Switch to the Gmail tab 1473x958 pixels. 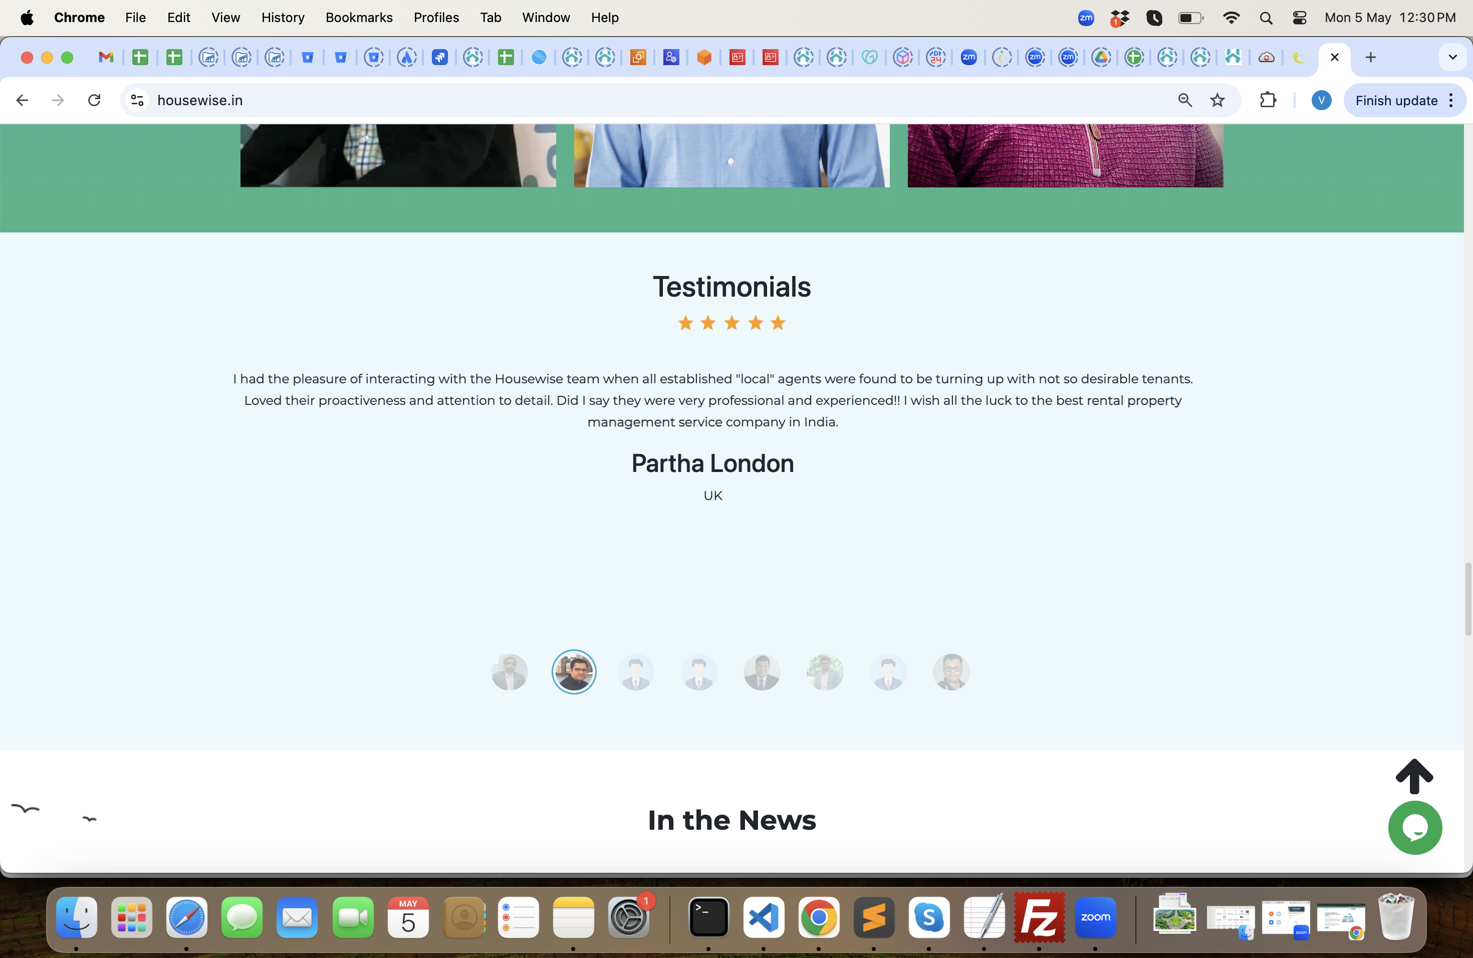coord(106,58)
